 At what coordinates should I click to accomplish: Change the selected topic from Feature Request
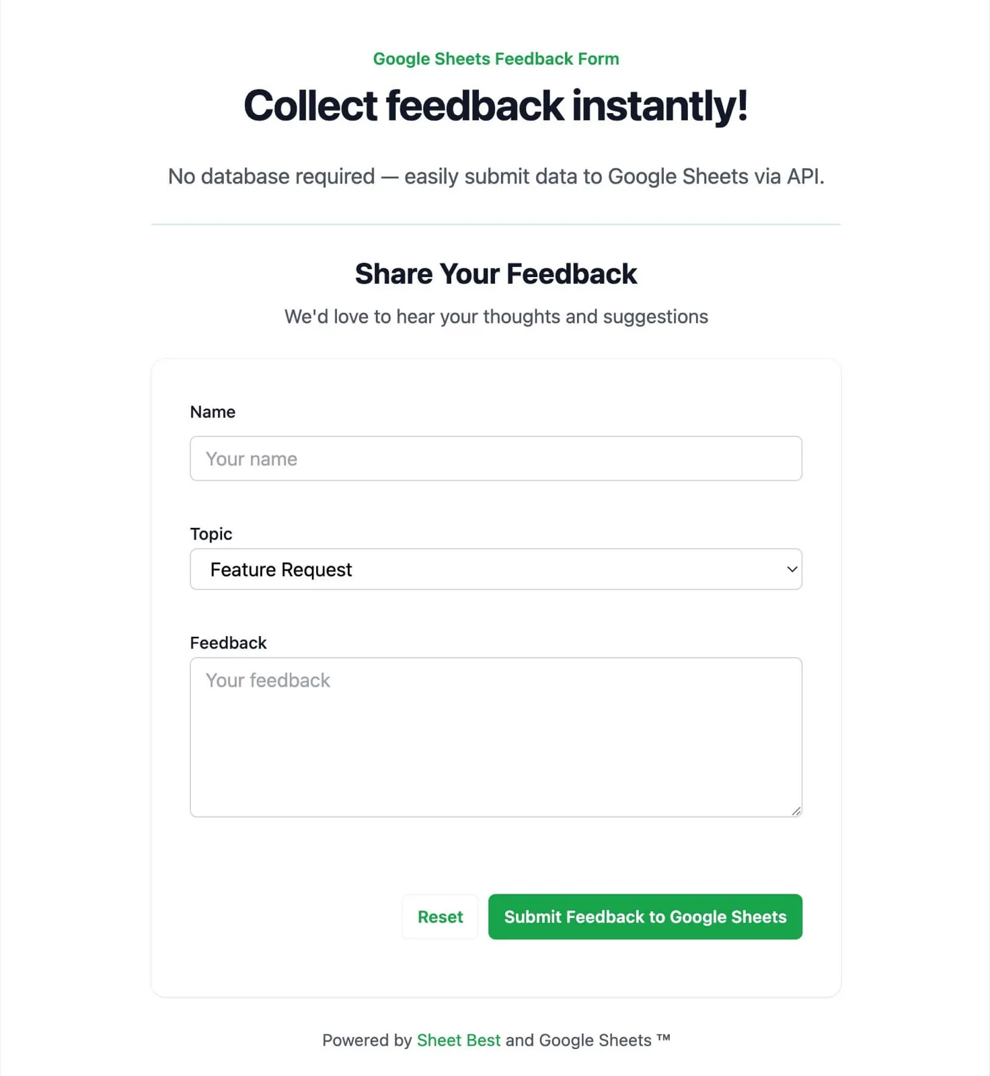496,569
